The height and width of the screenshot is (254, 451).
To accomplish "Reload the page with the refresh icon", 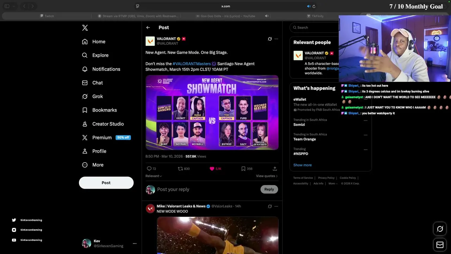I will click(314, 6).
